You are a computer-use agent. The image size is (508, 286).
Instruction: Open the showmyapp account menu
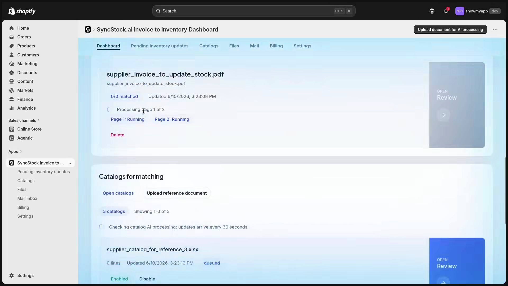point(478,11)
